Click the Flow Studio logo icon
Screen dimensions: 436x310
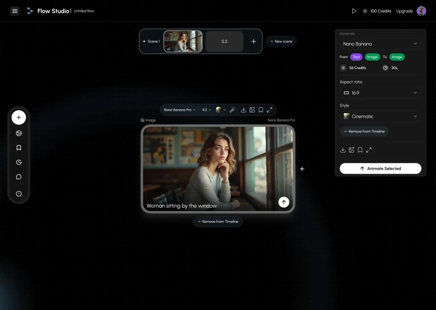tap(30, 11)
